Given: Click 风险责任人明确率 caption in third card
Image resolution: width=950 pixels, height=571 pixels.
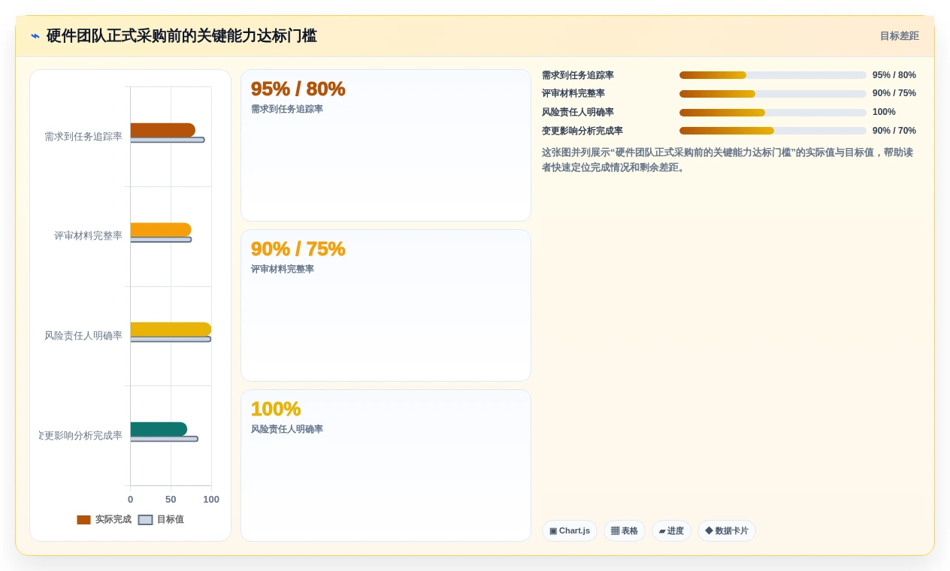Looking at the screenshot, I should click(287, 429).
